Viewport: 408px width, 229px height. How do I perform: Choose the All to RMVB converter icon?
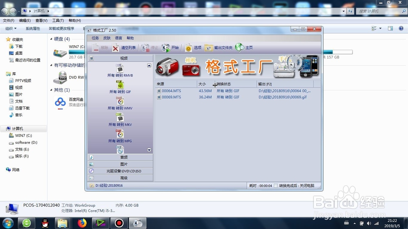point(120,68)
